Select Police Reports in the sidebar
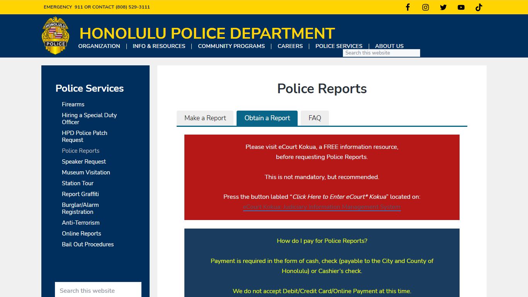This screenshot has width=528, height=297. point(80,151)
